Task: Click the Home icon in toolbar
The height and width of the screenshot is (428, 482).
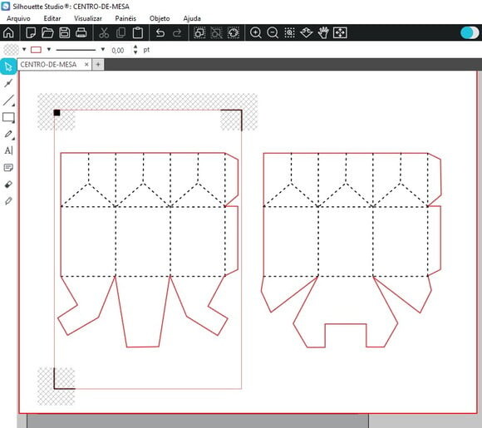Action: pos(8,32)
